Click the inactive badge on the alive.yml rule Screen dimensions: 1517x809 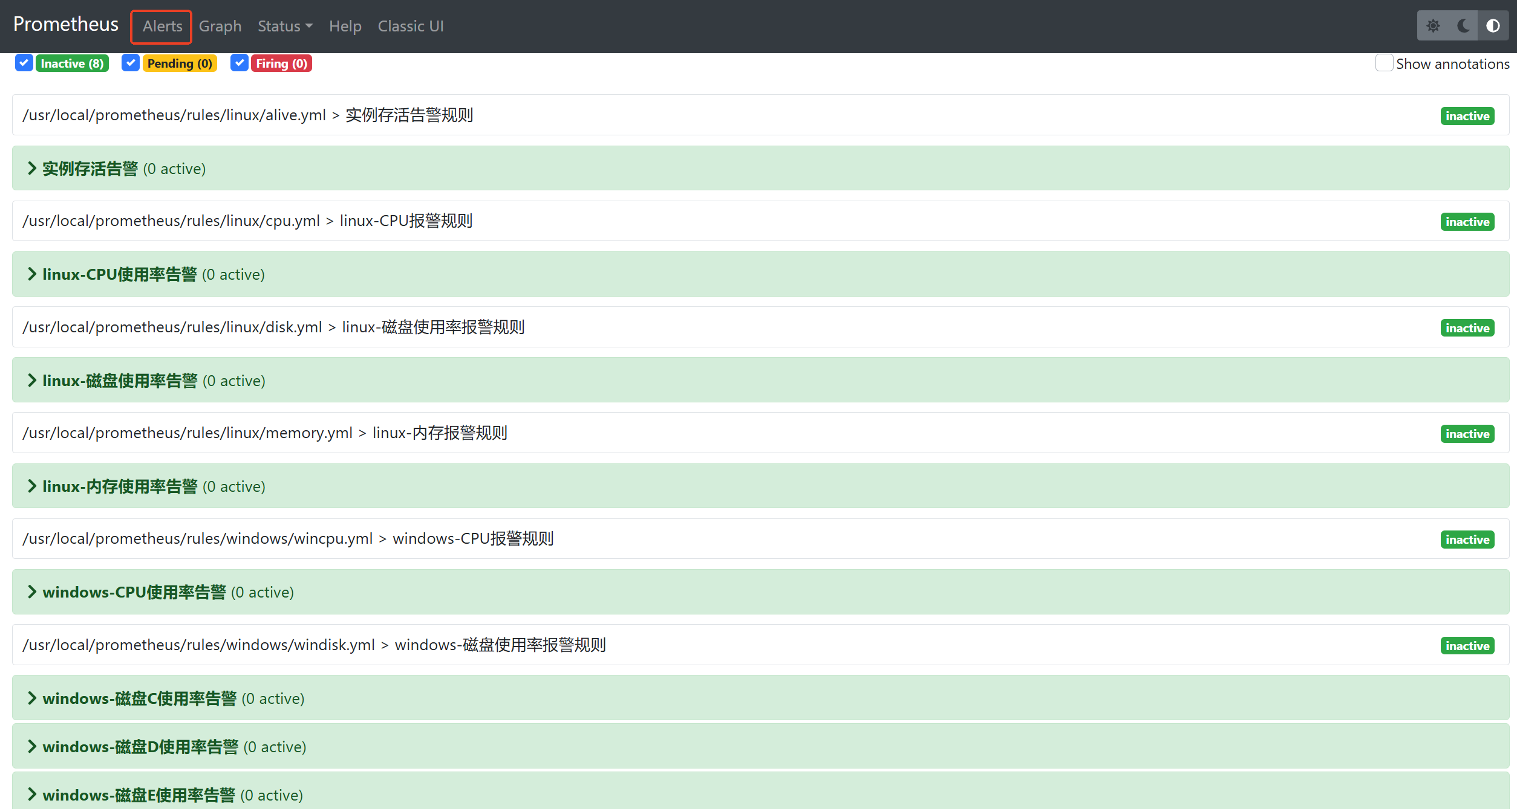coord(1467,115)
